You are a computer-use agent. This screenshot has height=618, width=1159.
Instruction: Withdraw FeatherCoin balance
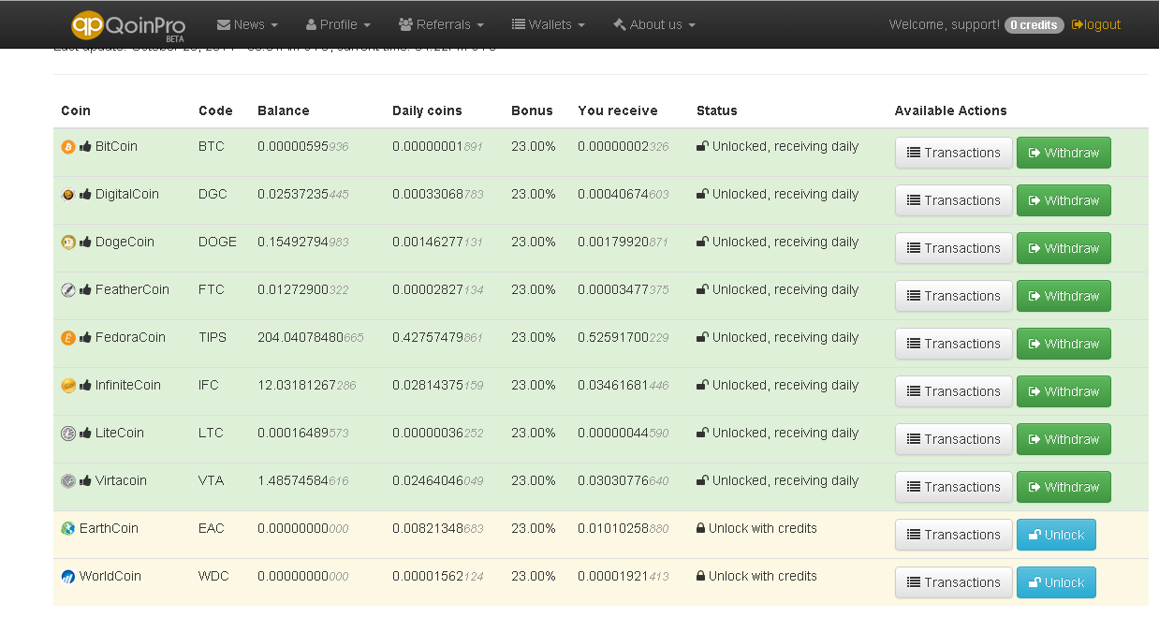point(1064,296)
